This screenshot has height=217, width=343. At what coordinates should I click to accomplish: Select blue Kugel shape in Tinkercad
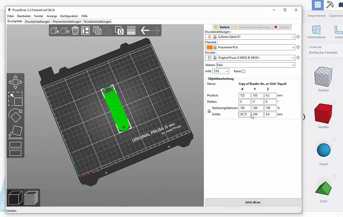pyautogui.click(x=324, y=150)
